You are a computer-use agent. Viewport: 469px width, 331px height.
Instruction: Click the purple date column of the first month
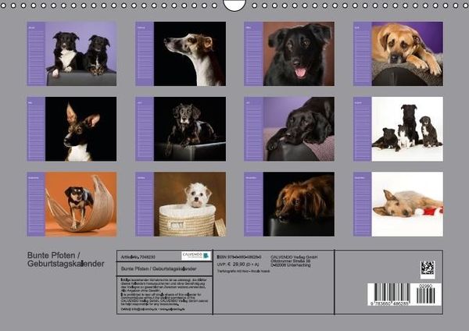click(36, 54)
